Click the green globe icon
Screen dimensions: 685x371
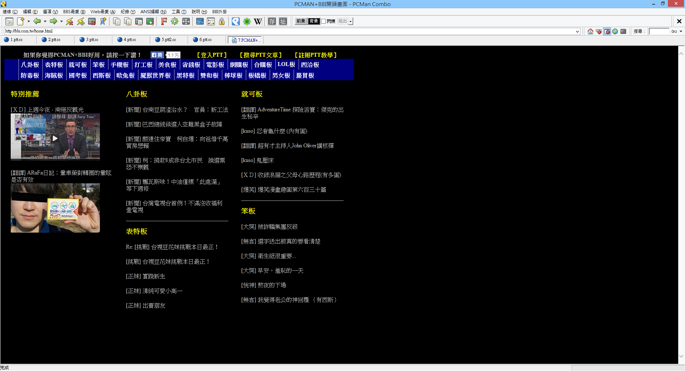click(x=615, y=31)
